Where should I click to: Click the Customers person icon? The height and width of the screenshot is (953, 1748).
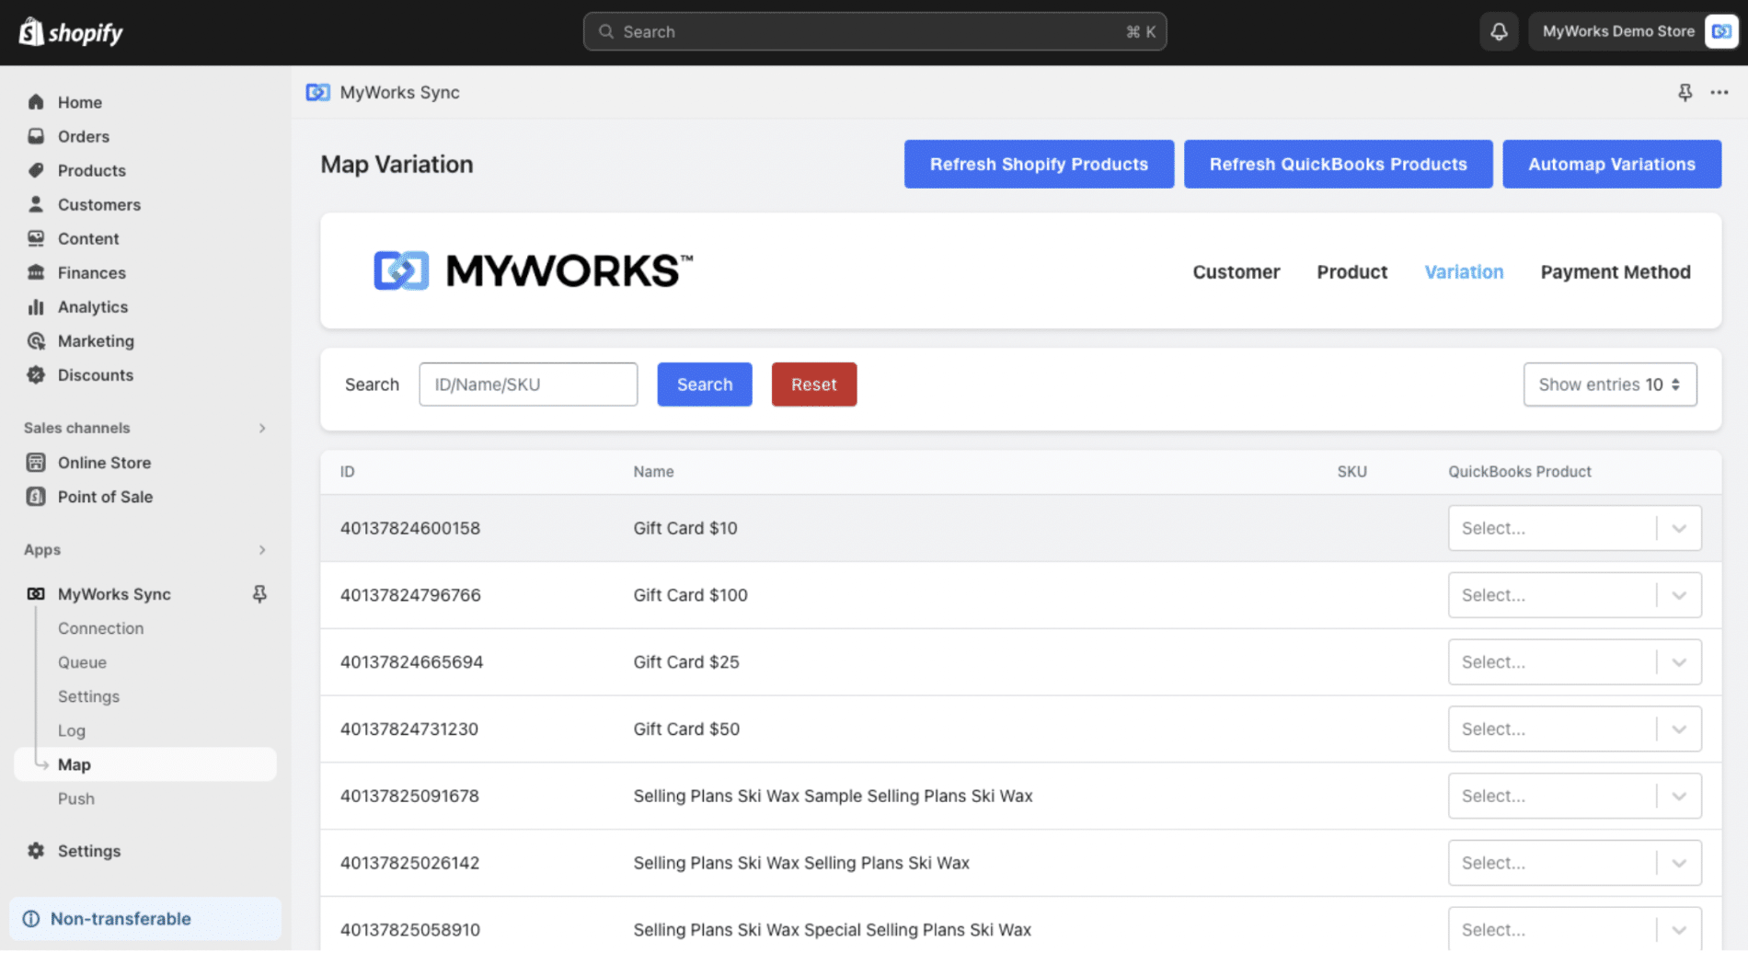tap(36, 204)
